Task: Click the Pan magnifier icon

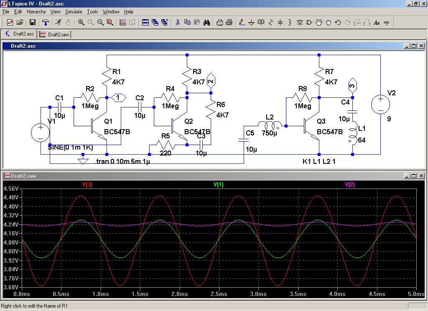Action: click(91, 23)
